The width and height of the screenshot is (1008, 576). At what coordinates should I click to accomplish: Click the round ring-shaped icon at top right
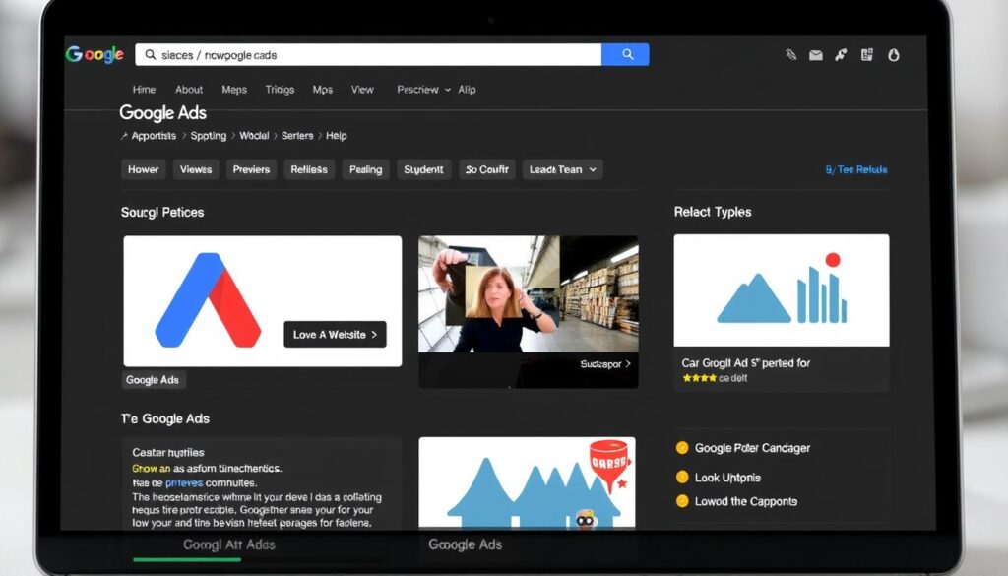click(894, 55)
